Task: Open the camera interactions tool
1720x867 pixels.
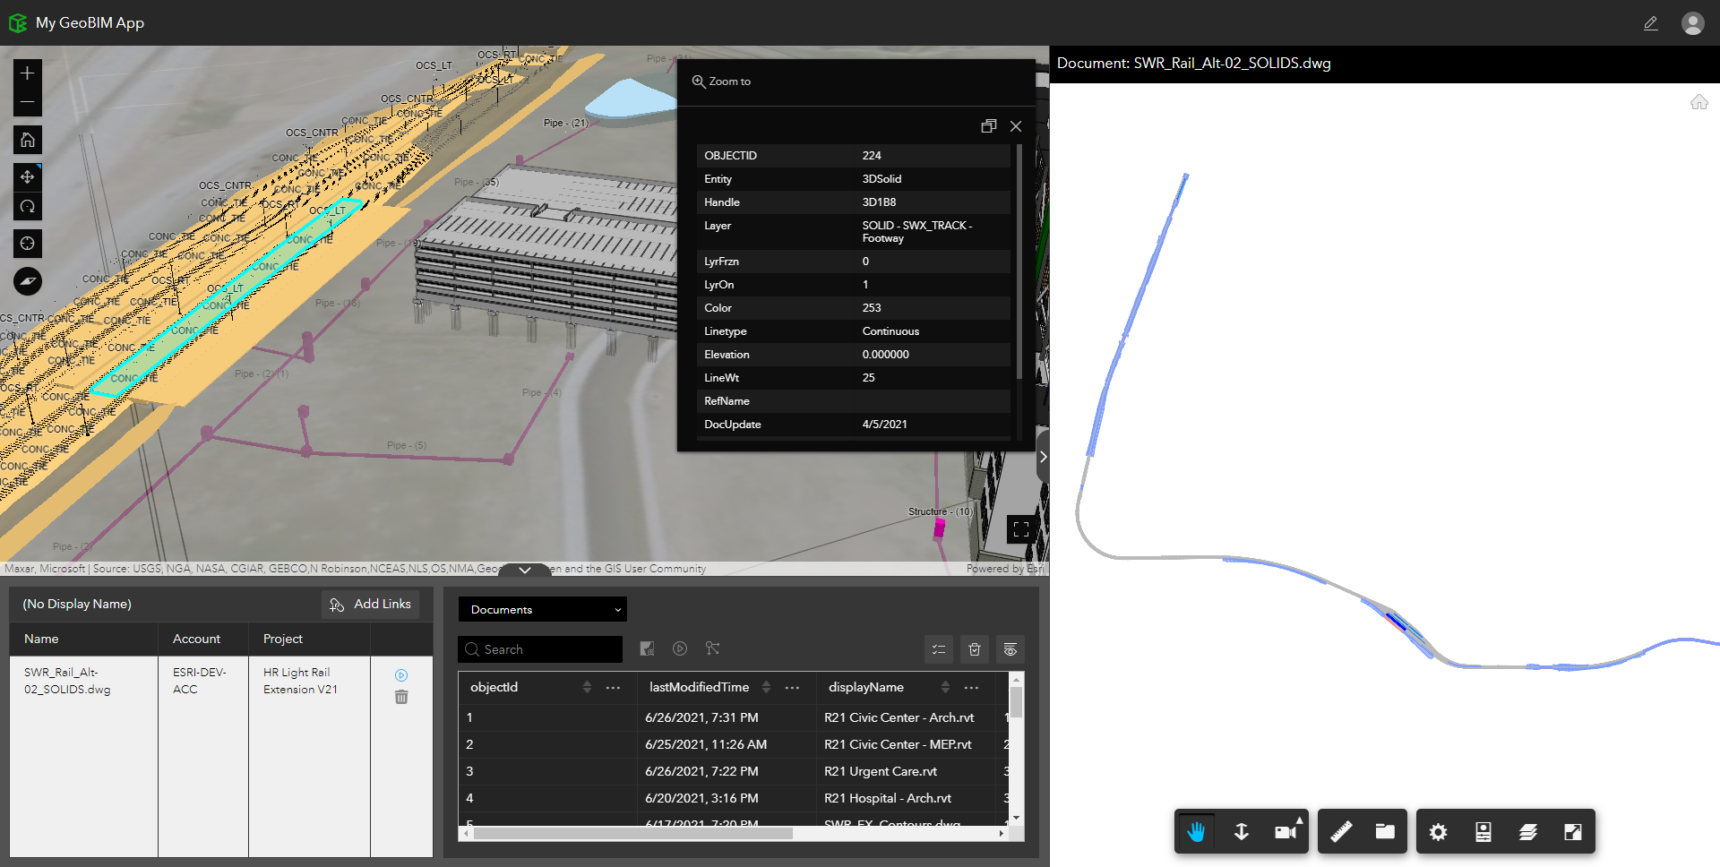Action: [x=1287, y=832]
